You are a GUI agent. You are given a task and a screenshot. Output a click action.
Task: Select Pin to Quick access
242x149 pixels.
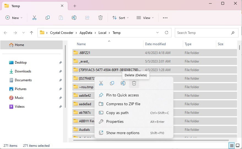tap(134, 95)
